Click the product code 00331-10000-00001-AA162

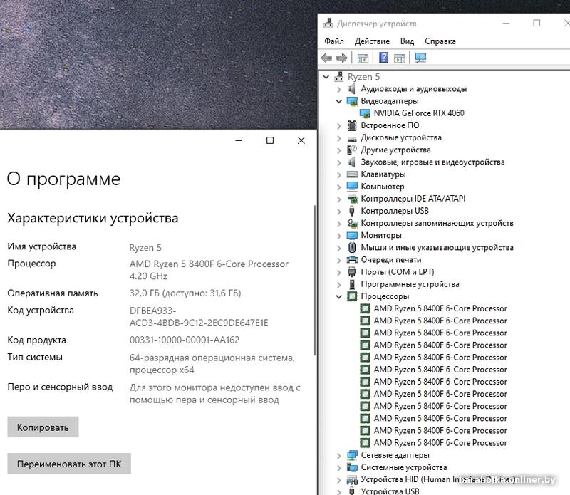coord(185,340)
